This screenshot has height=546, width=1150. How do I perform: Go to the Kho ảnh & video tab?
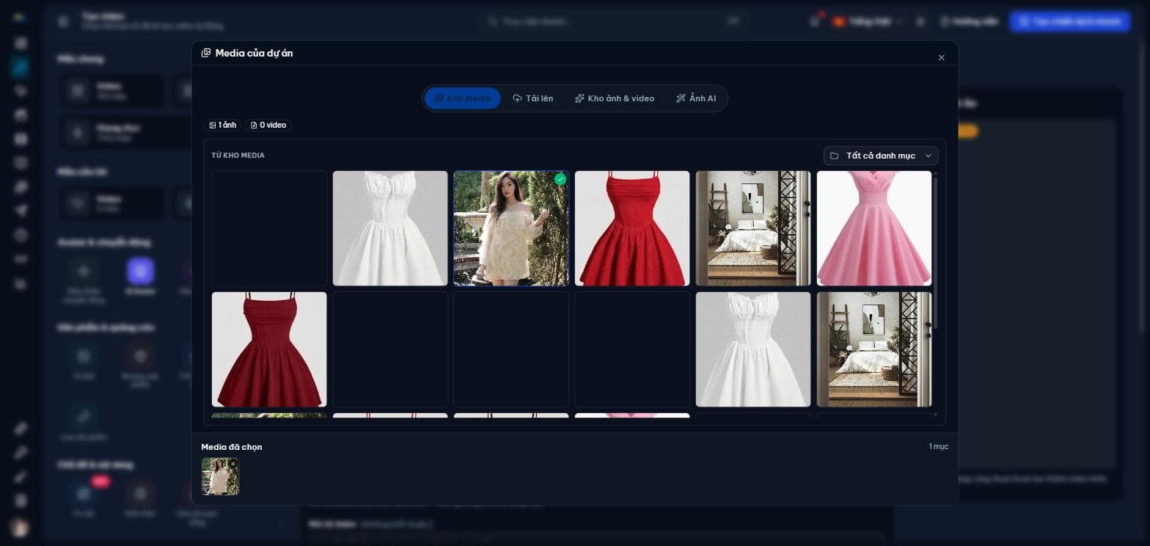pyautogui.click(x=615, y=98)
